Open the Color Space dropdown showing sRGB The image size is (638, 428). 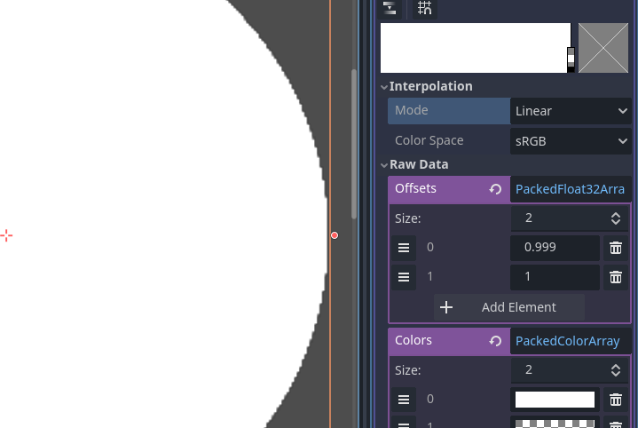pyautogui.click(x=571, y=141)
